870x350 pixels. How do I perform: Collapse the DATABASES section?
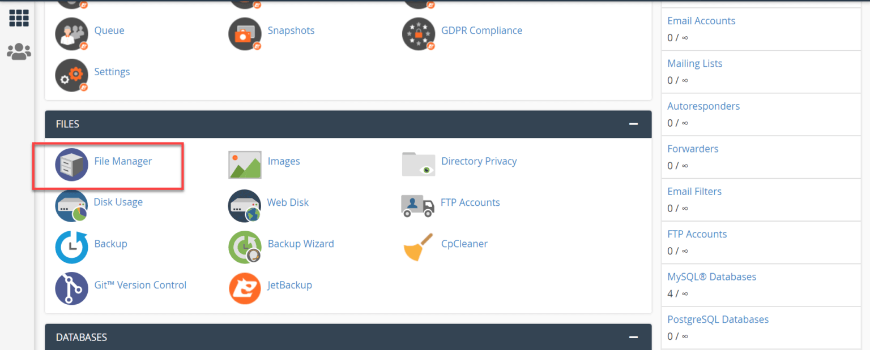tap(633, 337)
